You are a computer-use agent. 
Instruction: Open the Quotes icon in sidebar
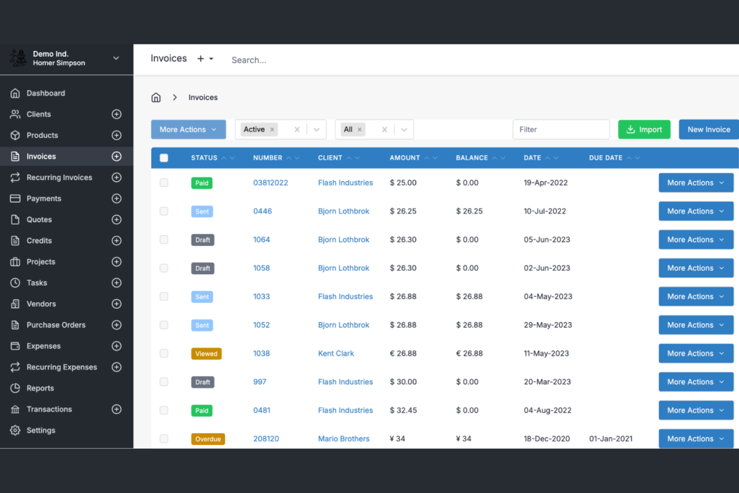click(x=15, y=219)
